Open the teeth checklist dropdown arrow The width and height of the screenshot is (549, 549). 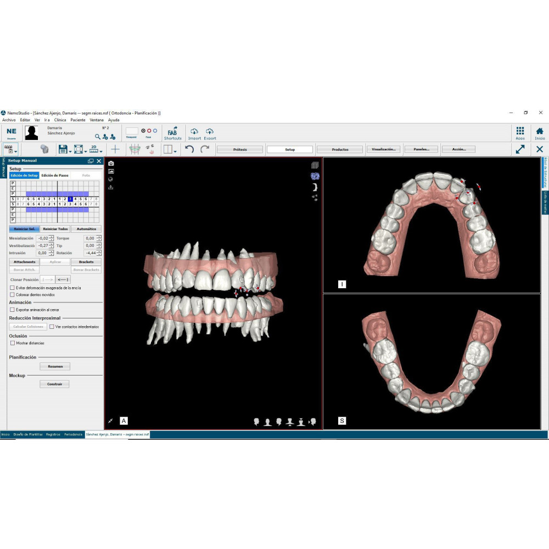[x=16, y=152]
